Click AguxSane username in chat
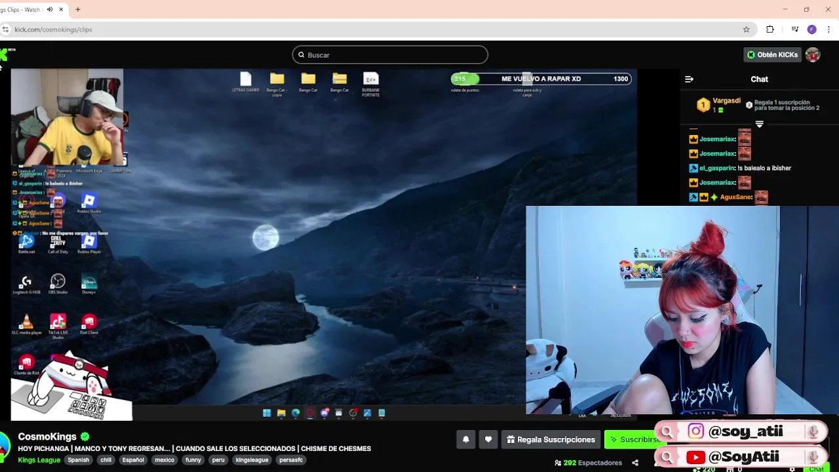The image size is (839, 472). tap(735, 197)
